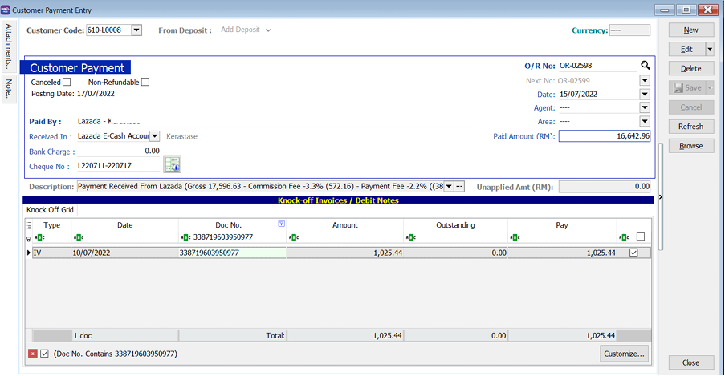Click the grid column chooser icon
725x376 pixels.
[x=30, y=225]
